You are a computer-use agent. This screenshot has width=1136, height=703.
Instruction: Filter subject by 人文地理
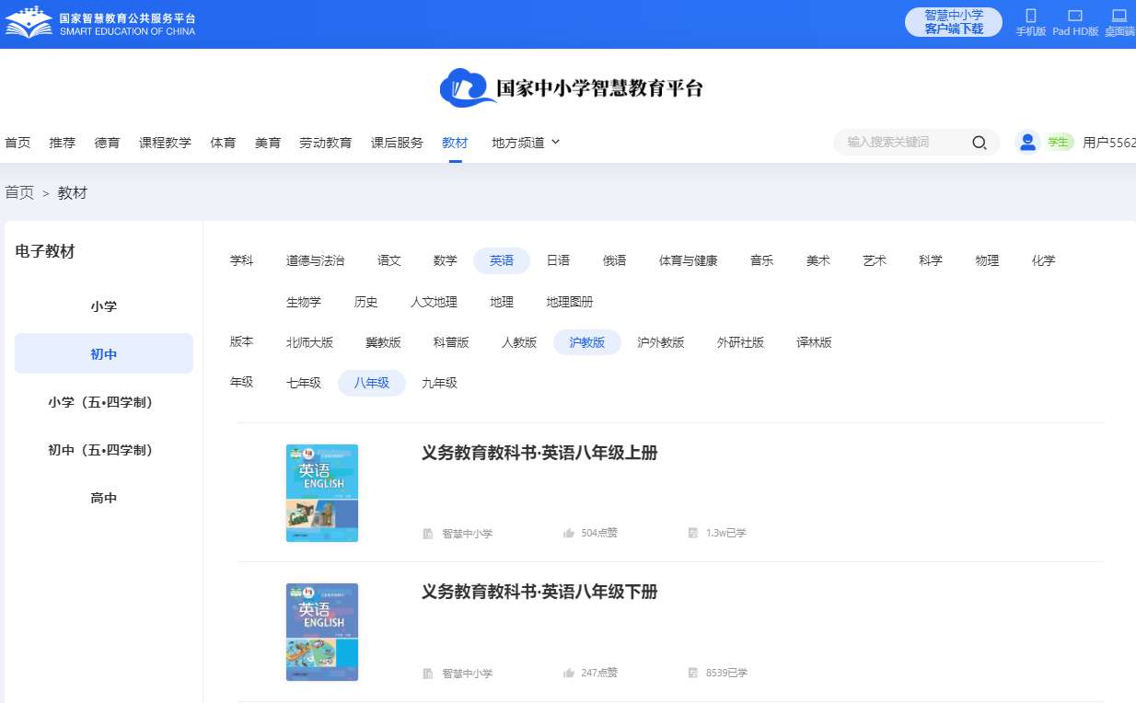434,302
